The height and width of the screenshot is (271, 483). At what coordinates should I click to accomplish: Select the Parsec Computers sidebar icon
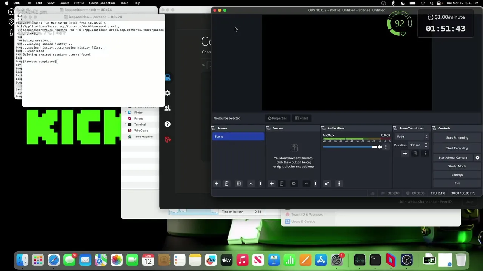point(168,78)
